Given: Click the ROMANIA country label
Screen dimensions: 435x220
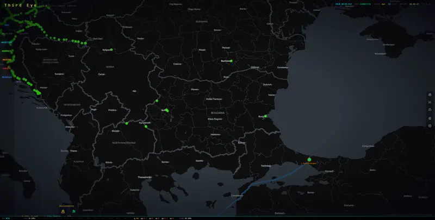Looking at the screenshot, I should [x=201, y=21].
